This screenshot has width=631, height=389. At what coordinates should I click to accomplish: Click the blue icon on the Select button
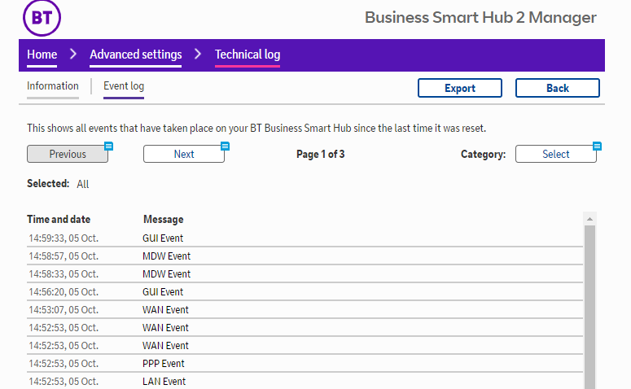(x=597, y=146)
